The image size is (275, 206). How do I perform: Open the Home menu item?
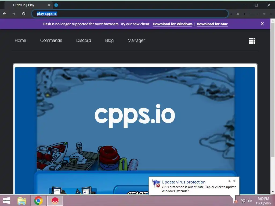tap(20, 40)
